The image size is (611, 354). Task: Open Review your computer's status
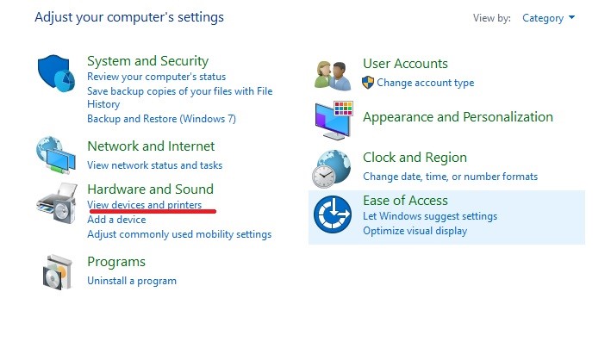156,77
